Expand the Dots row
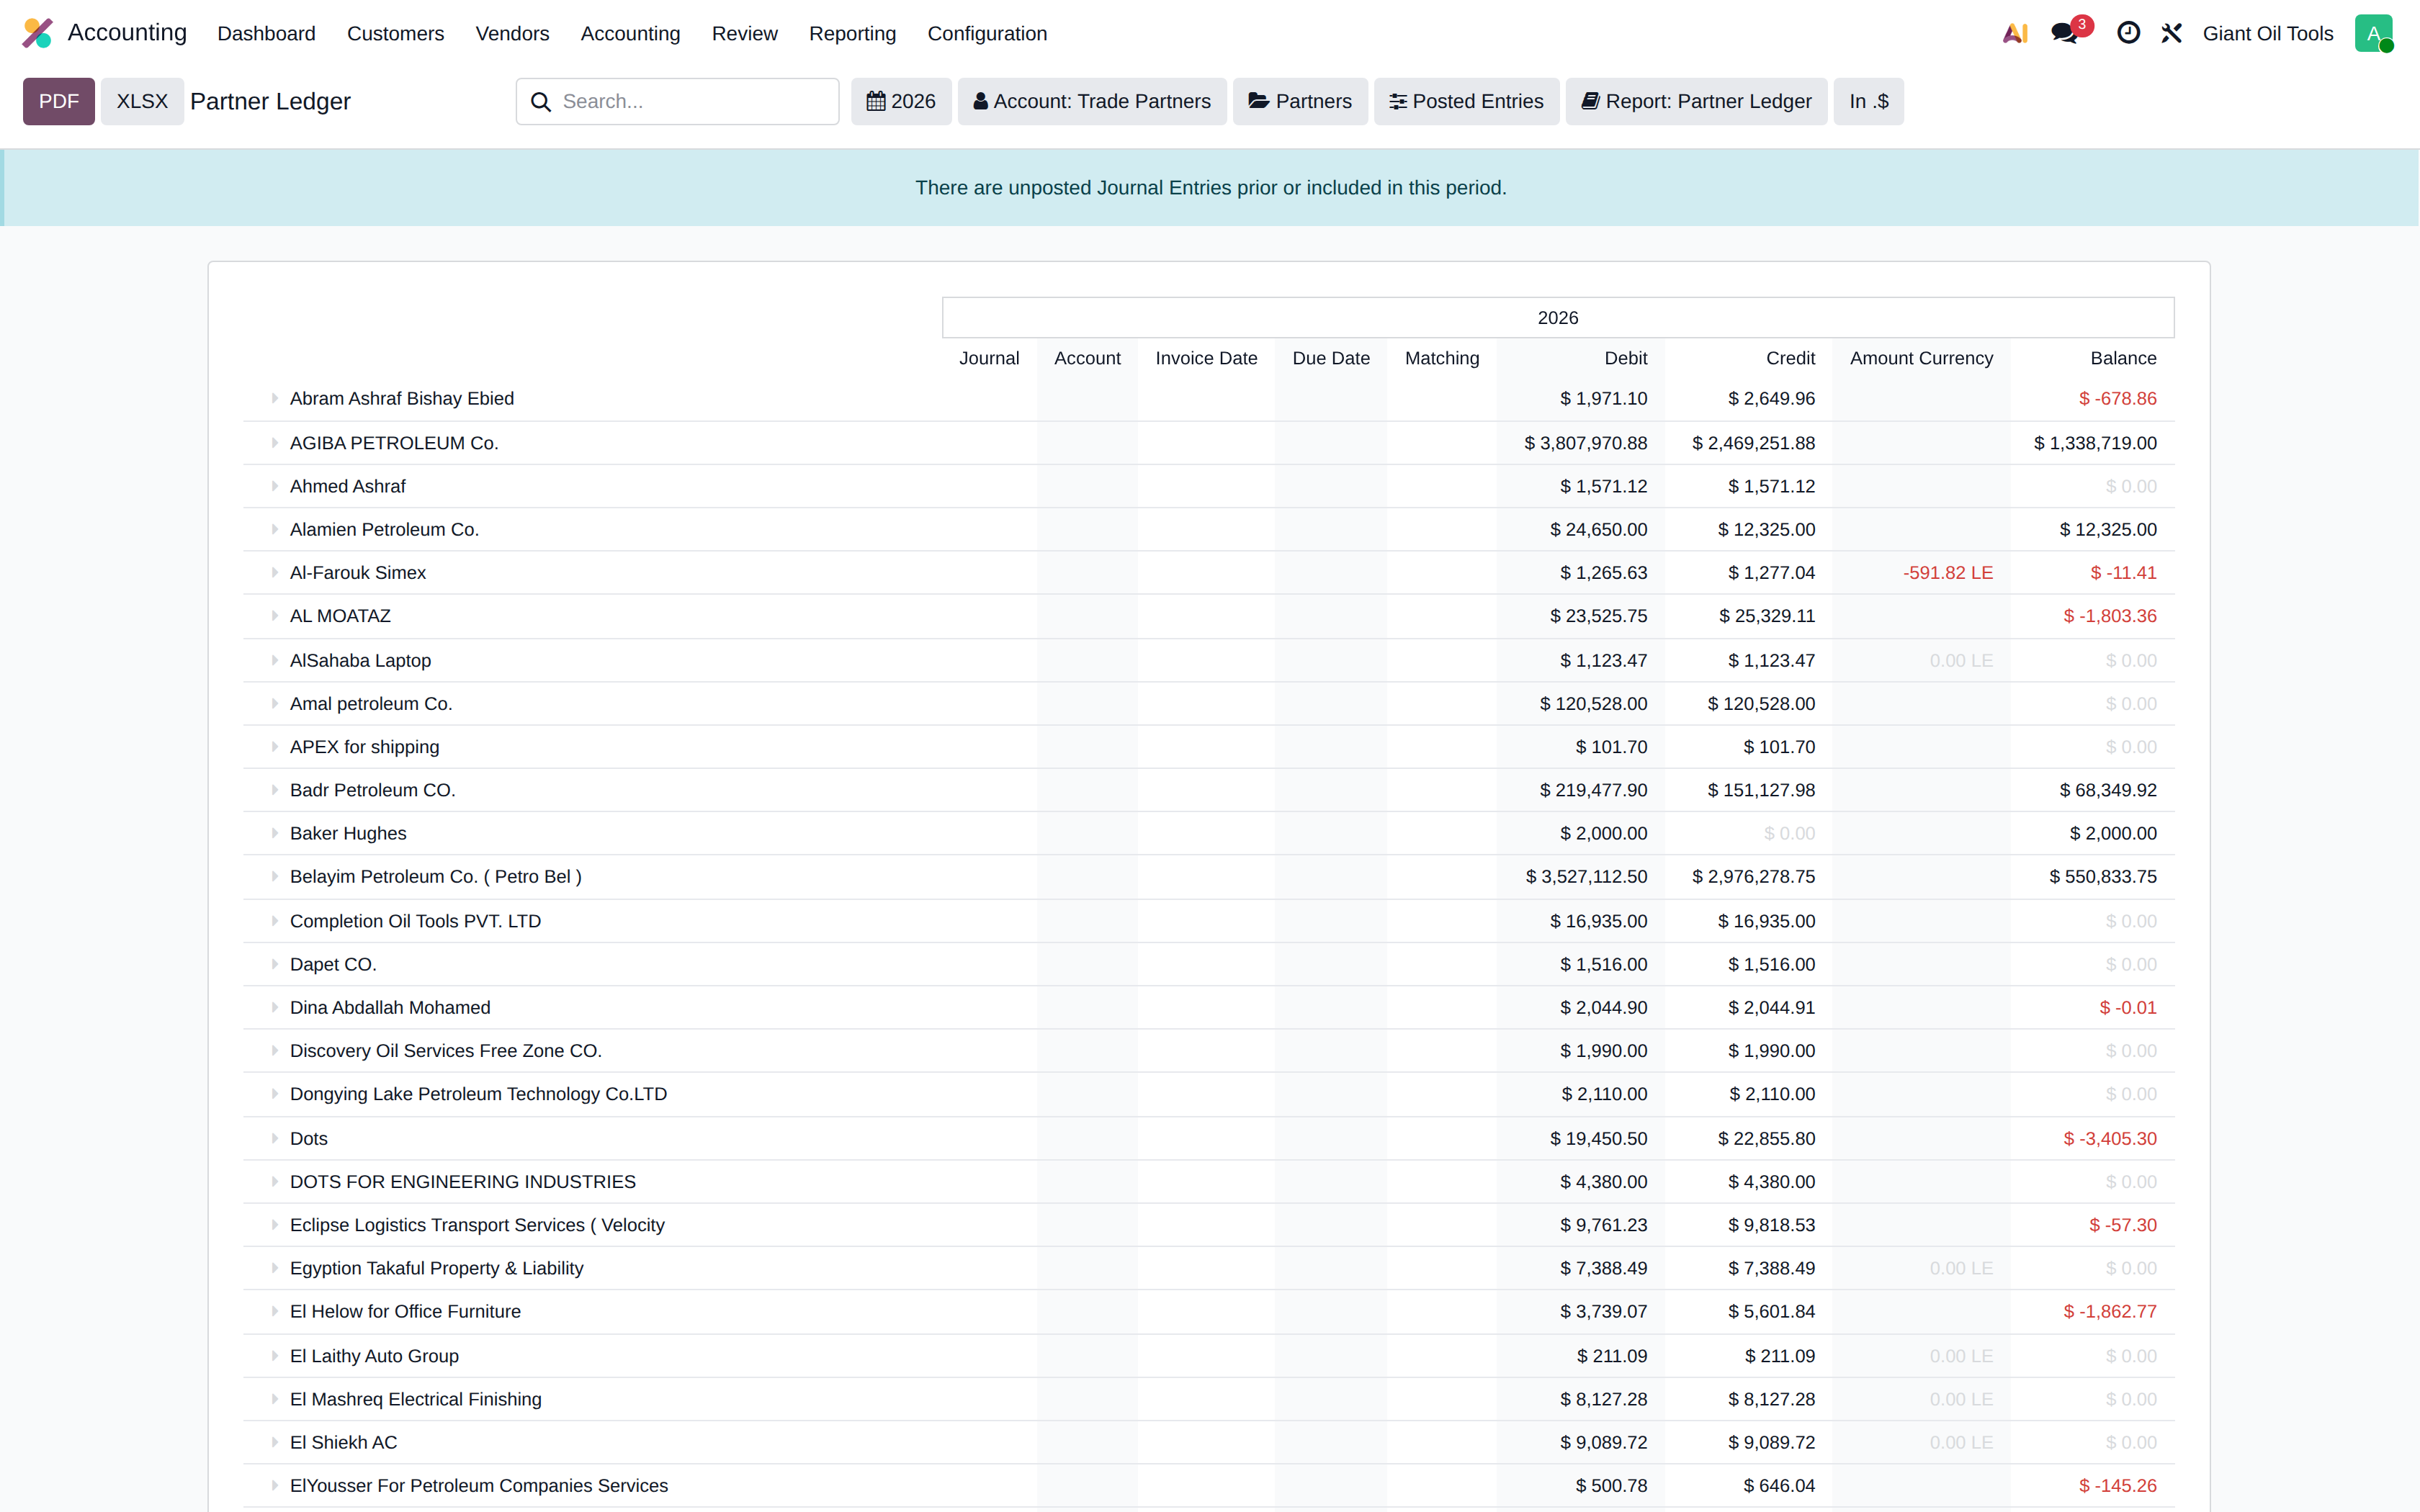Viewport: 2420px width, 1512px height. (274, 1138)
